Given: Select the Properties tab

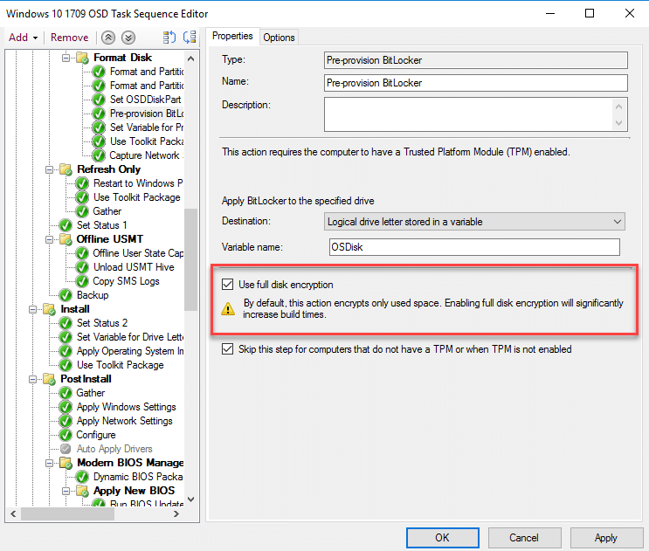Looking at the screenshot, I should 232,36.
